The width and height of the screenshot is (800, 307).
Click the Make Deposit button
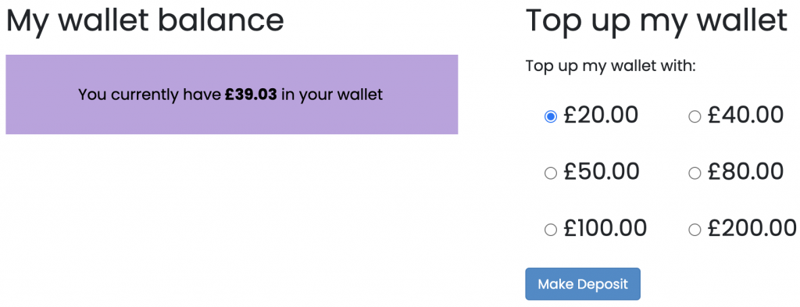coord(583,284)
